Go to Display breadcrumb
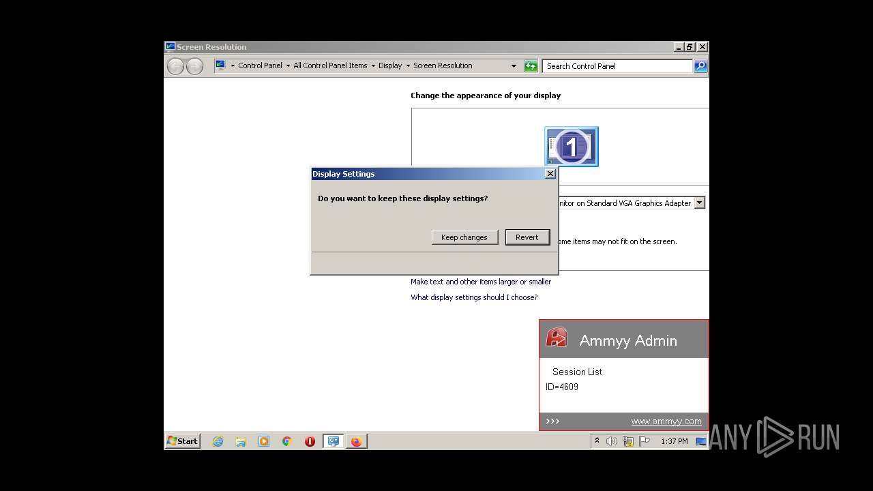873x491 pixels. click(x=390, y=66)
